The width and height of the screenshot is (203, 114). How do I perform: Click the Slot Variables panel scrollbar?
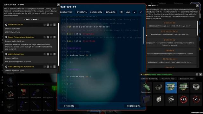198,28
